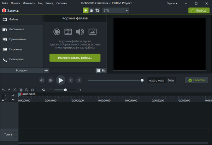Jump to previous clip with left chevron
The width and height of the screenshot is (212, 145).
click(71, 80)
